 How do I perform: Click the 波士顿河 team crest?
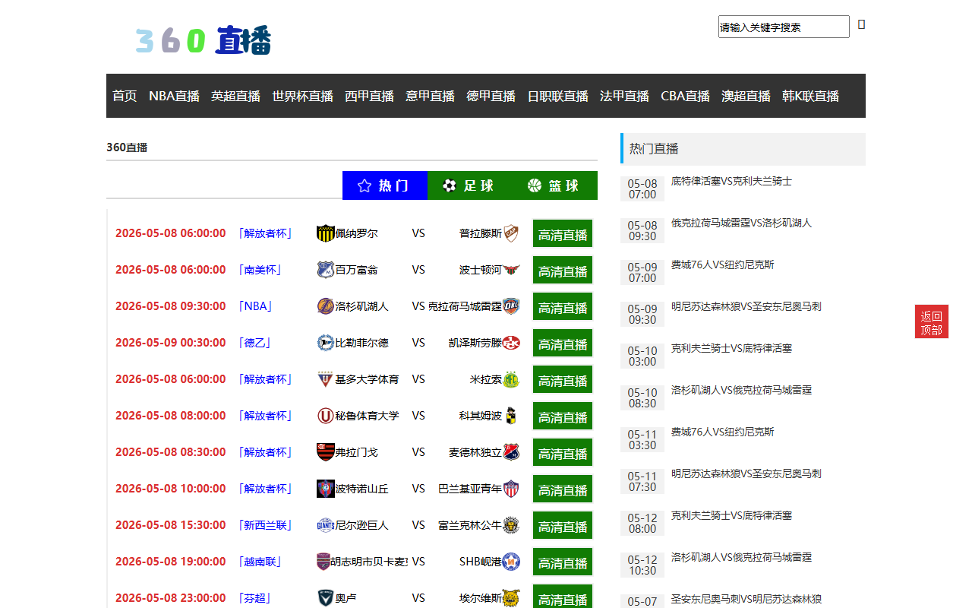511,270
